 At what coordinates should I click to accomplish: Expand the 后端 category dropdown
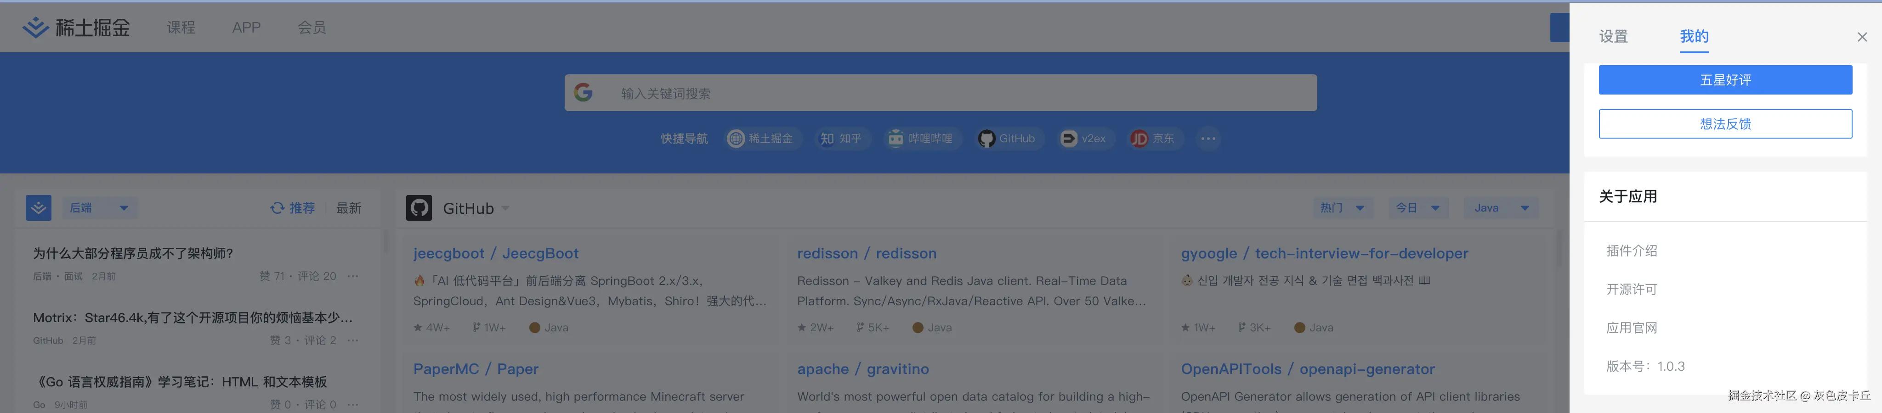click(x=100, y=208)
